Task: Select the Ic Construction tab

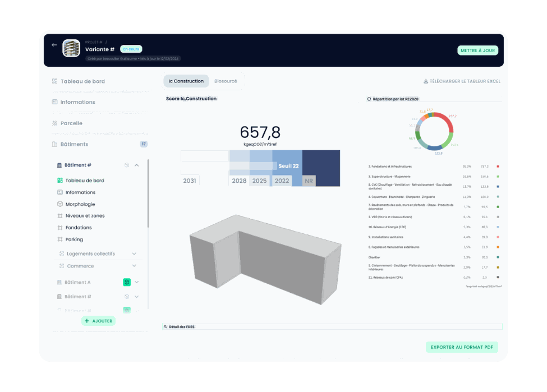Action: click(186, 81)
